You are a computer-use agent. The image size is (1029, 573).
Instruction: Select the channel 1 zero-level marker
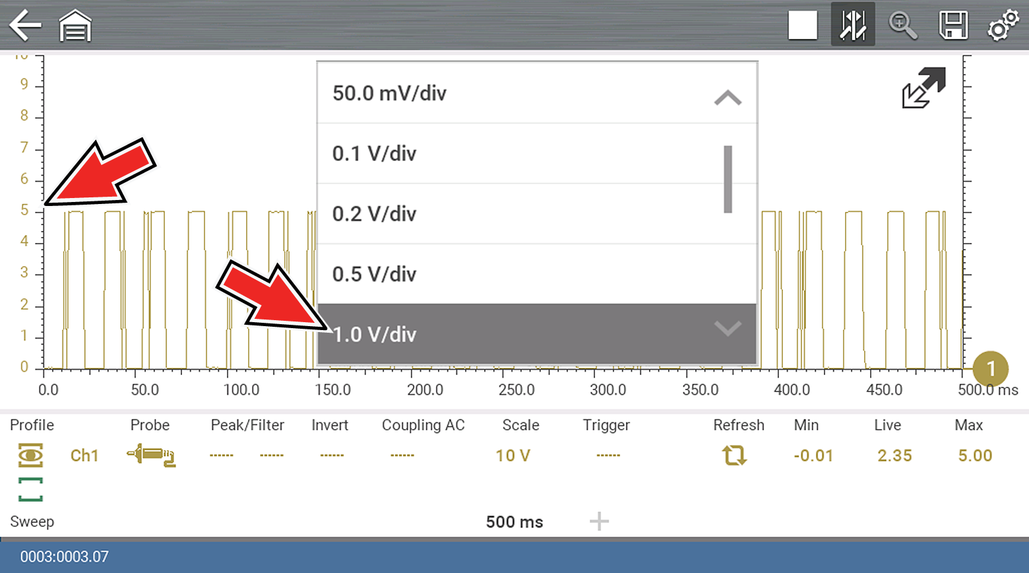[990, 369]
